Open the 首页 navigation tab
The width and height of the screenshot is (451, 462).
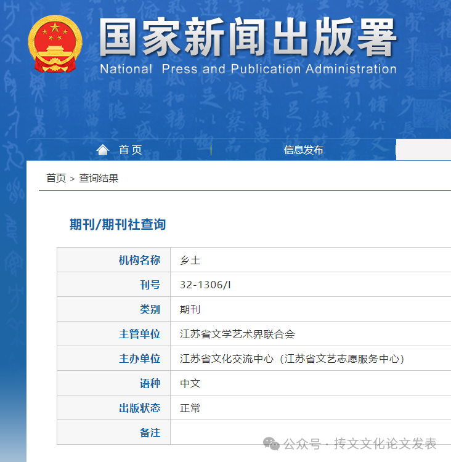pos(130,150)
